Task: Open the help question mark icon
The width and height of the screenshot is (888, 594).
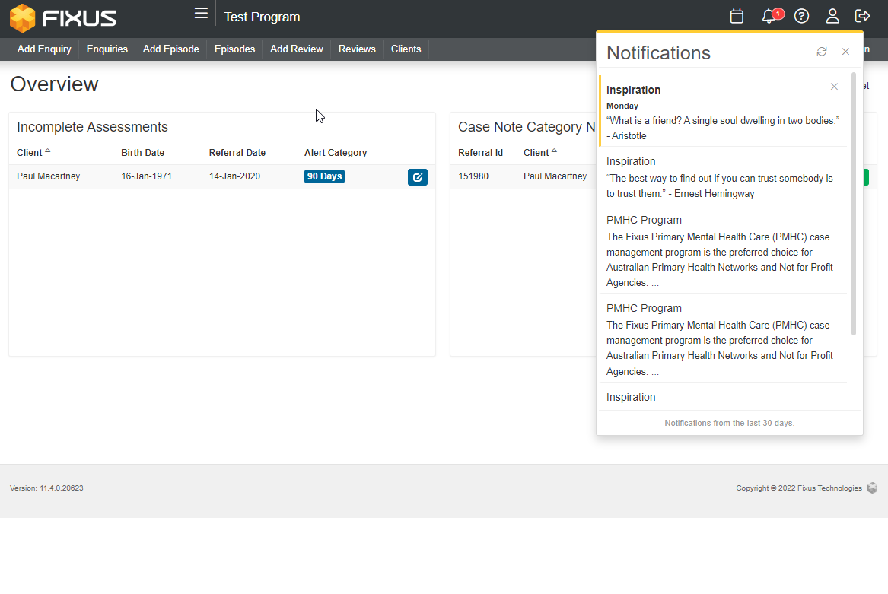Action: tap(801, 16)
